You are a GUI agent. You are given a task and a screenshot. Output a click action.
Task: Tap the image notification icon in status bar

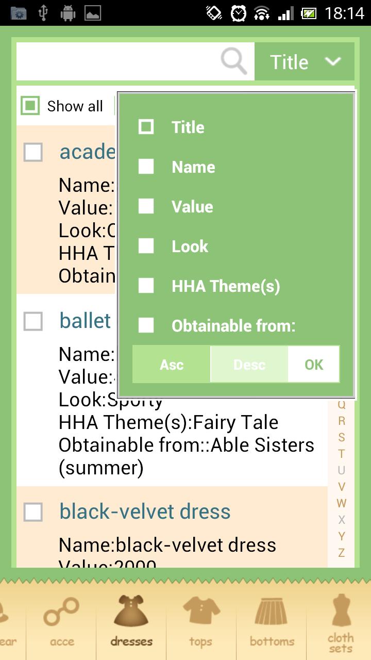93,13
